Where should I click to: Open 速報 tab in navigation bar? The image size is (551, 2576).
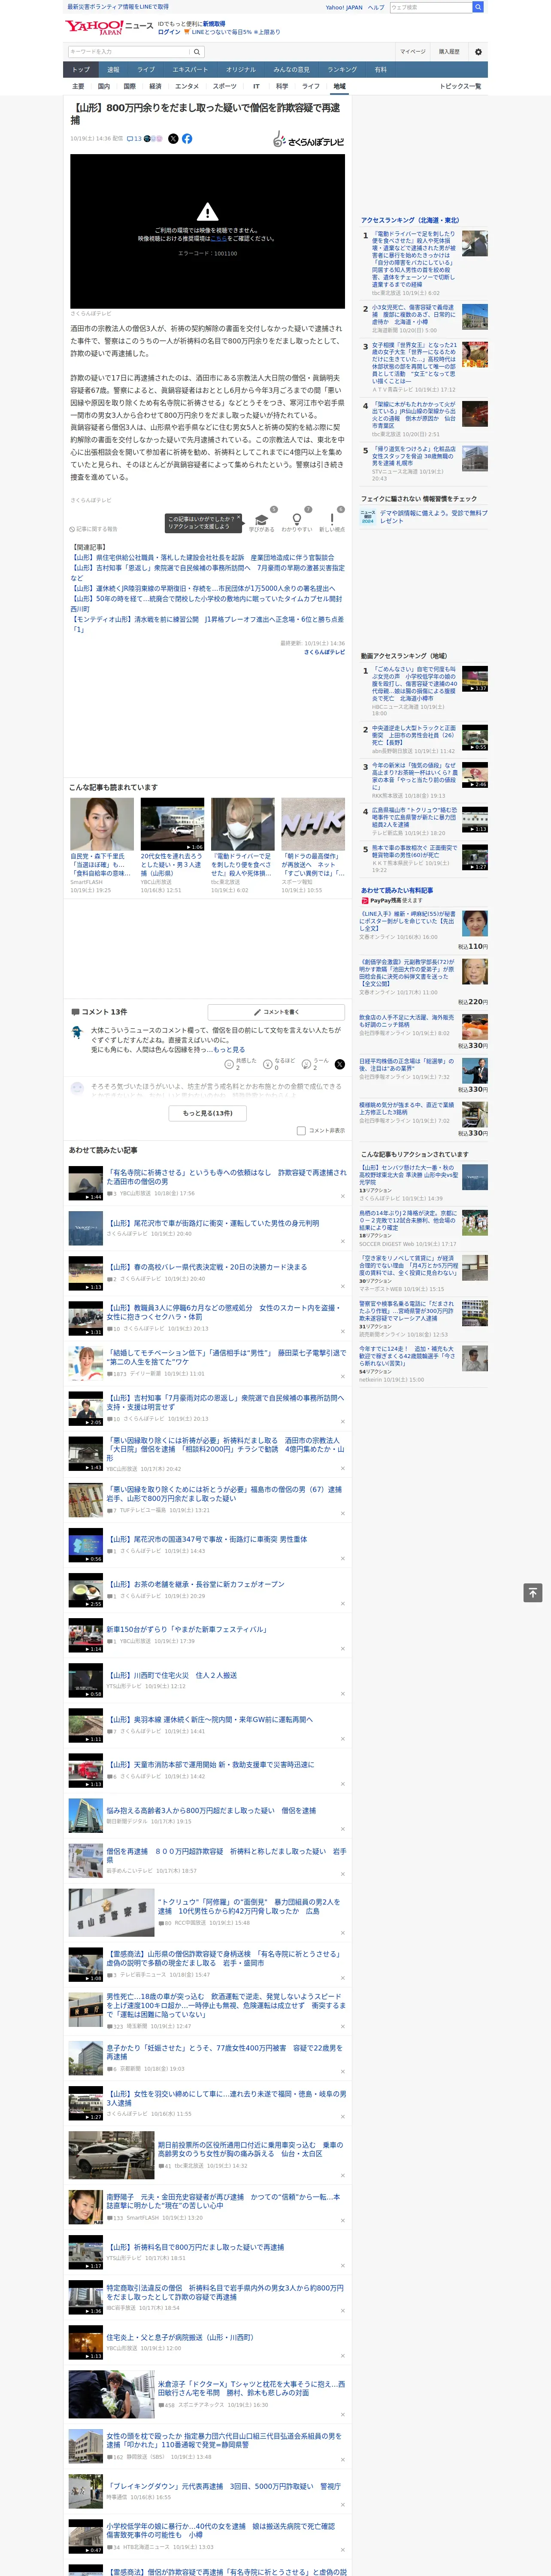[113, 70]
